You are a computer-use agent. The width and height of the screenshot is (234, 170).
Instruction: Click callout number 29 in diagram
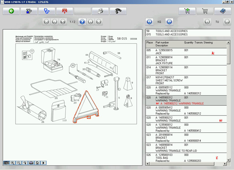(56, 98)
